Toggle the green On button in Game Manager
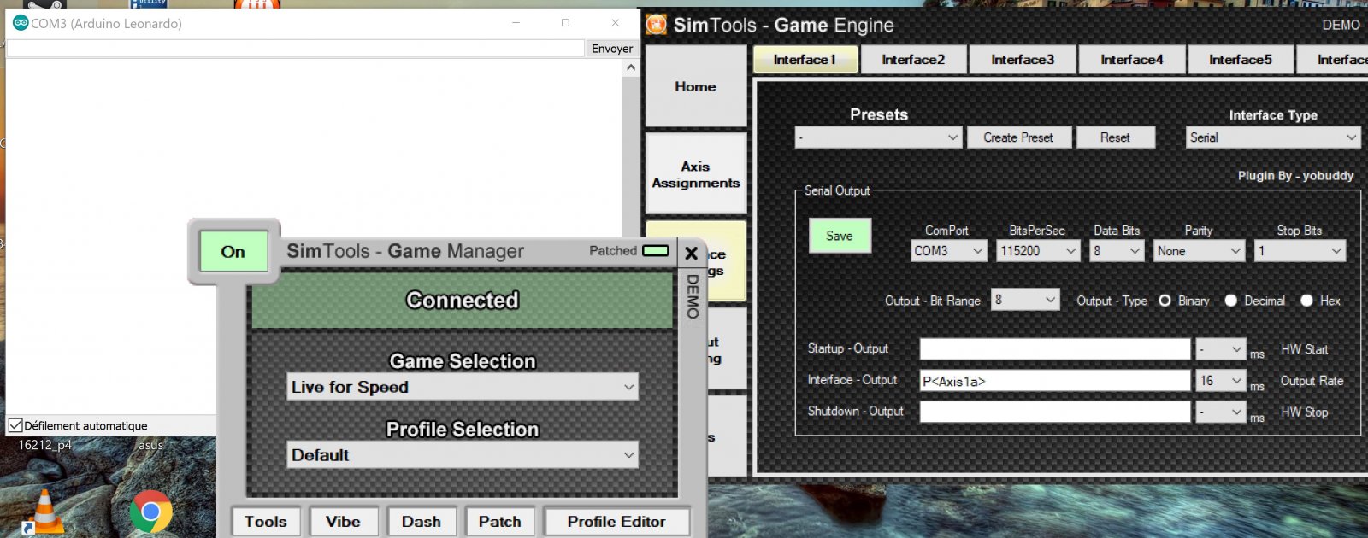Viewport: 1368px width, 538px height. pos(233,252)
